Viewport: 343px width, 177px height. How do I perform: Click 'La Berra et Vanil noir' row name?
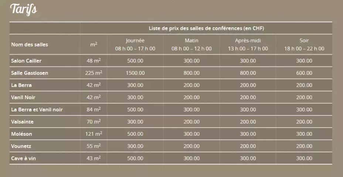(x=37, y=110)
